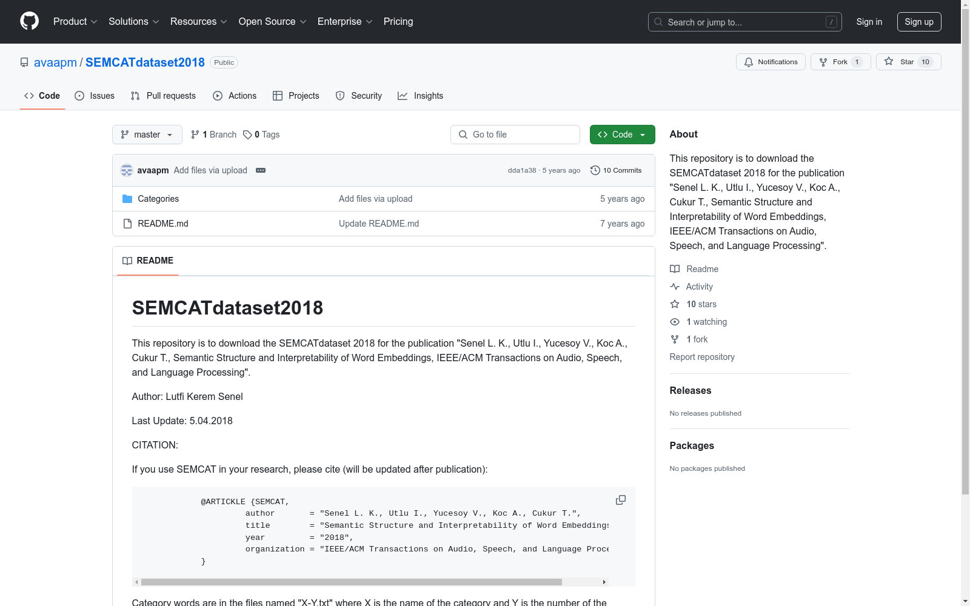
Task: Click the fork icon beside 1 fork
Action: click(675, 339)
